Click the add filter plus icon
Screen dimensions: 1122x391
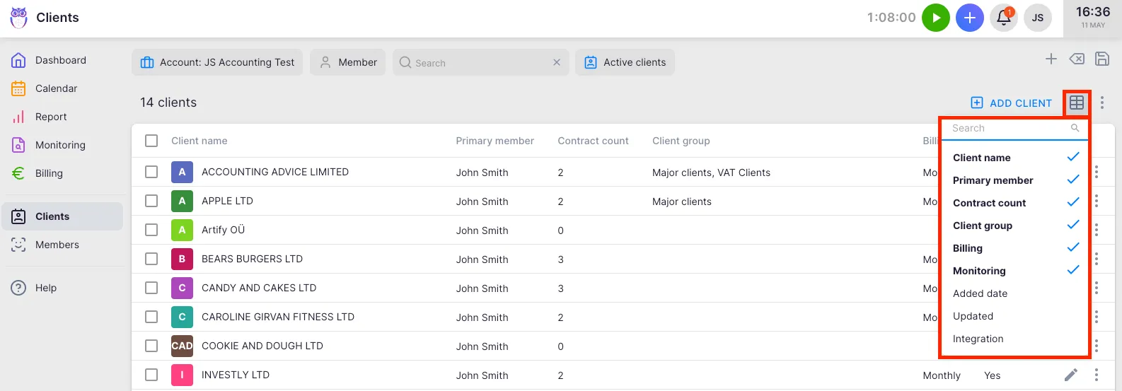point(1051,59)
